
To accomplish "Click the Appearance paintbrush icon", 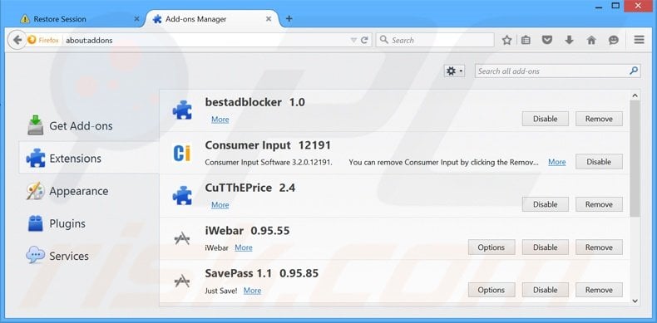I will click(x=35, y=191).
